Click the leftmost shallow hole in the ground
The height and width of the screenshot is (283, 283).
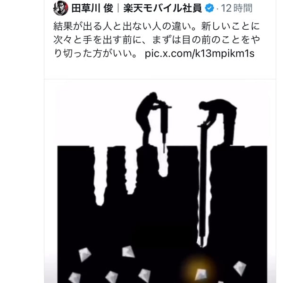(x=99, y=176)
